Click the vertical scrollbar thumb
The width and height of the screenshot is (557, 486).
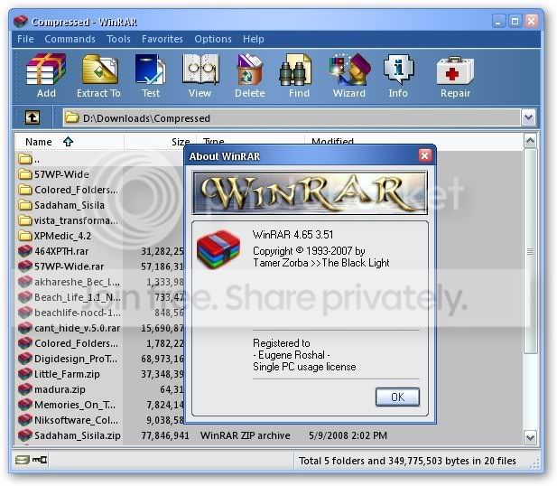tap(530, 251)
